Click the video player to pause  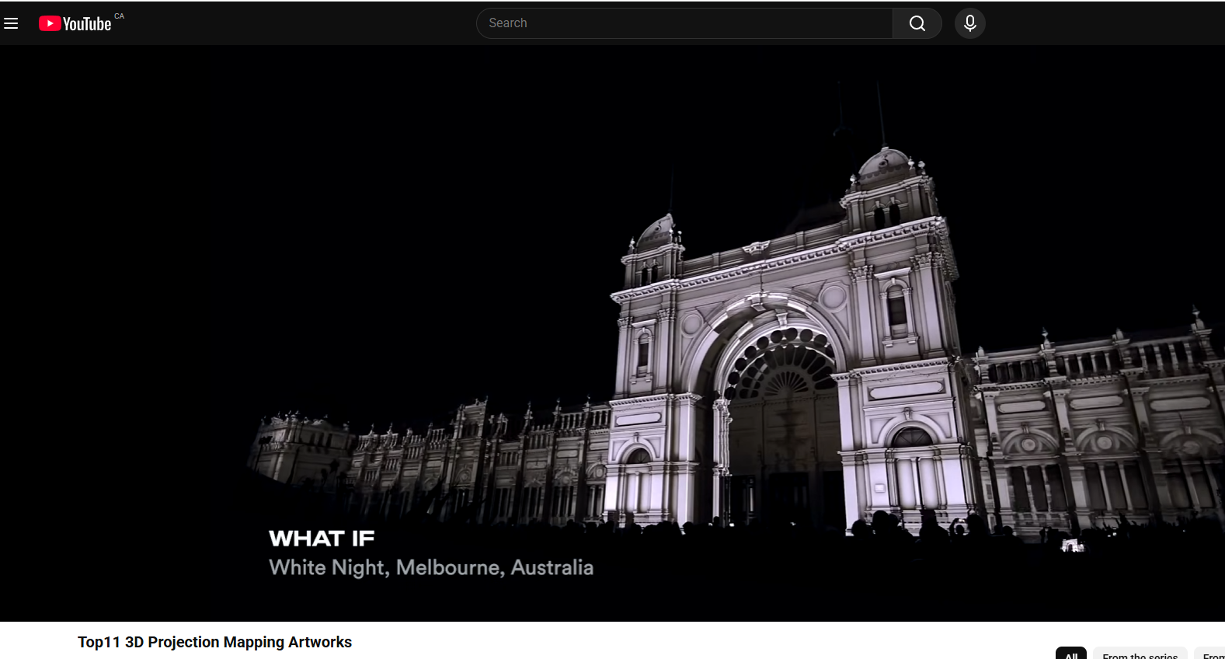coord(612,333)
